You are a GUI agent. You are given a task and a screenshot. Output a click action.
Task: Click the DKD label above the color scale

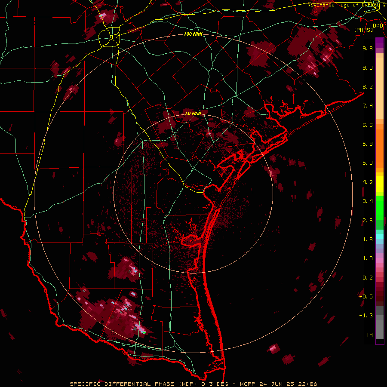(378, 26)
